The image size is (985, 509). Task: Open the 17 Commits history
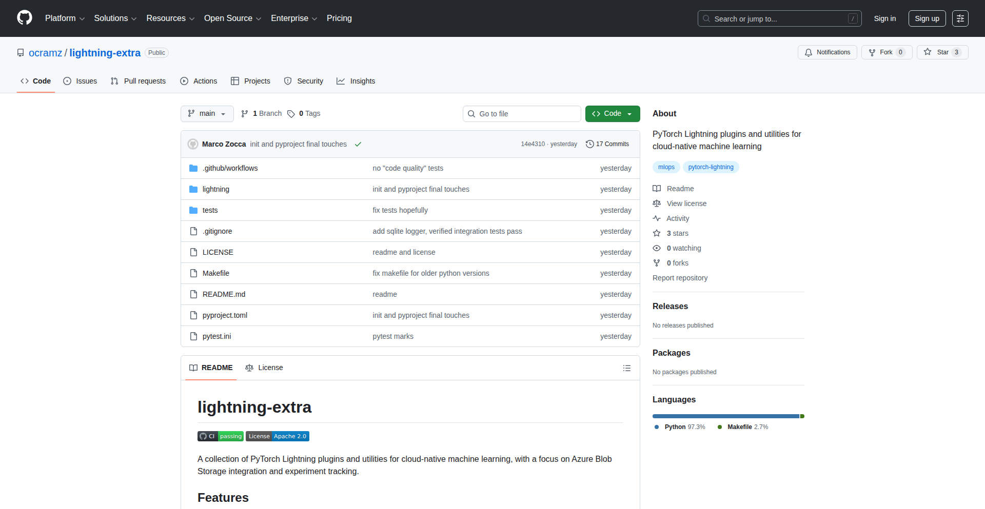pos(607,144)
